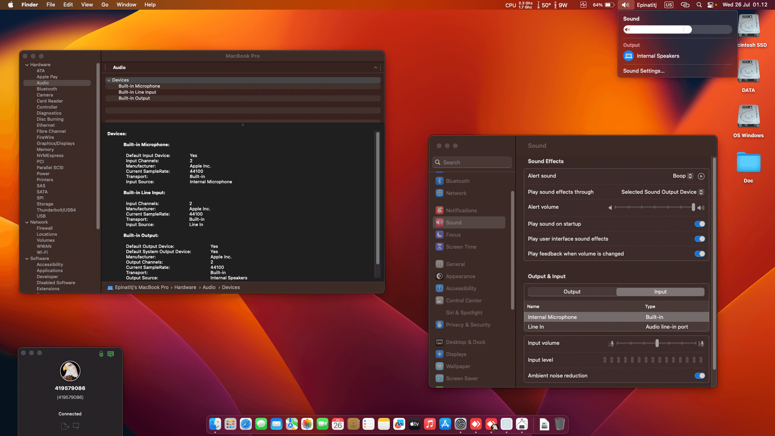This screenshot has width=775, height=436.
Task: Open Appearance settings
Action: click(x=460, y=276)
